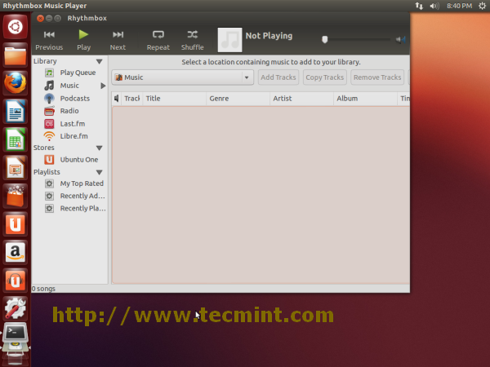Image resolution: width=490 pixels, height=367 pixels.
Task: Click the playing-indicator speaker column header
Action: click(116, 99)
